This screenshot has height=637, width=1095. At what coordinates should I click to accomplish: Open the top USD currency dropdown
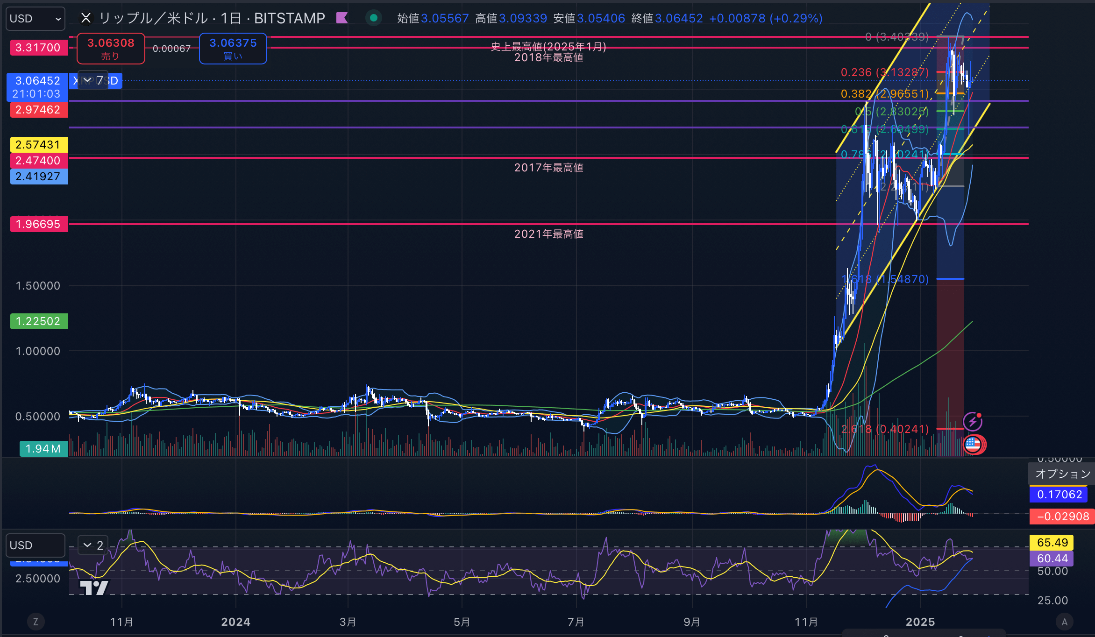[36, 19]
